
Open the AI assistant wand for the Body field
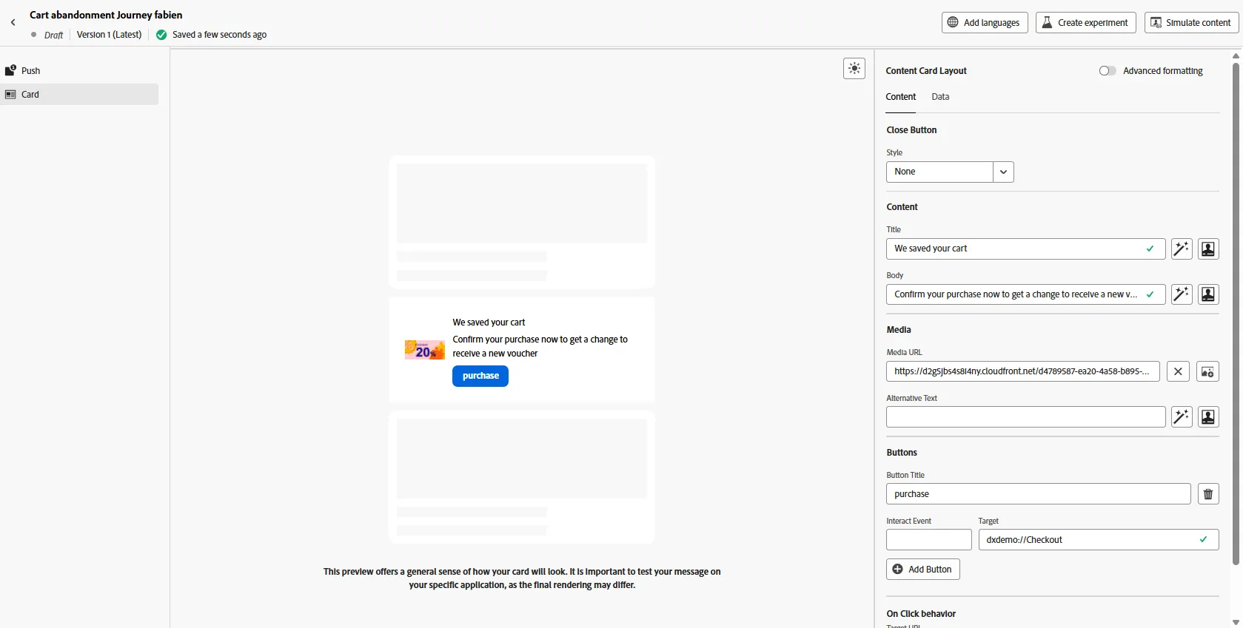[x=1182, y=294]
